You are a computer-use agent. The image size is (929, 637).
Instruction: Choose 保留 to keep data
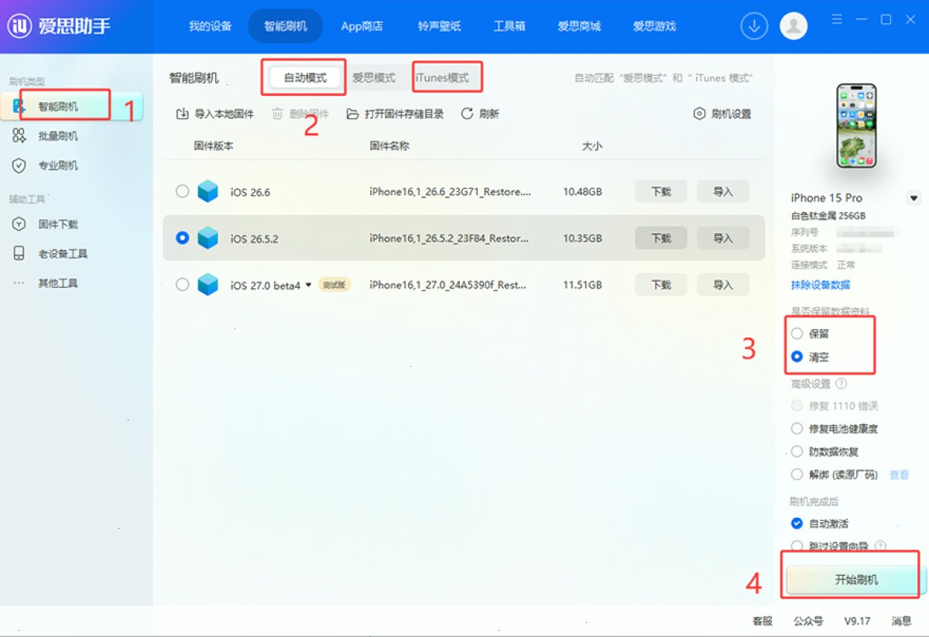797,334
